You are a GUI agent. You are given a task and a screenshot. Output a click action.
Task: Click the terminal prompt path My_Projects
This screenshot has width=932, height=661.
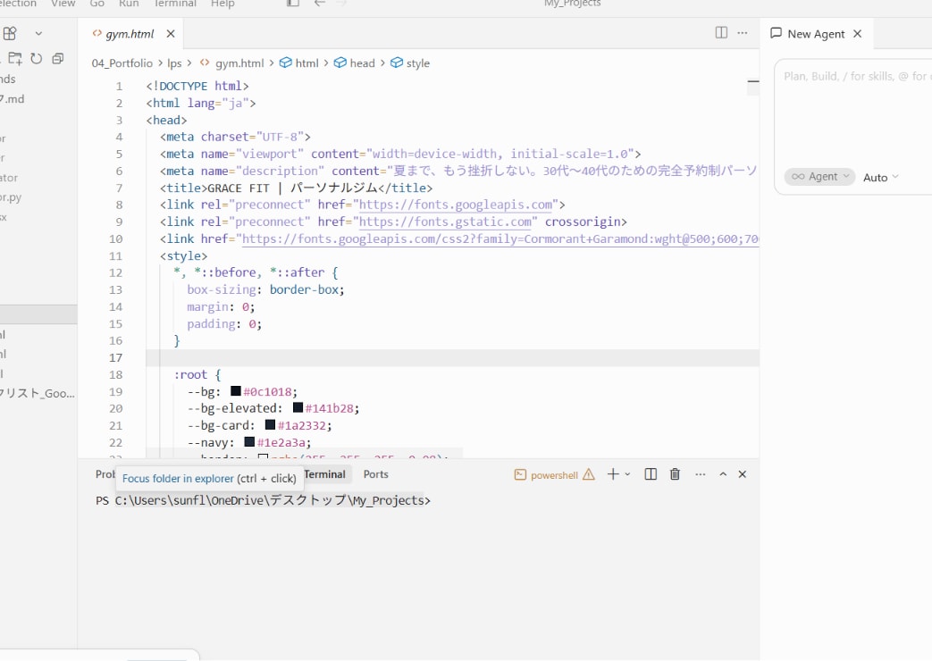pyautogui.click(x=389, y=500)
